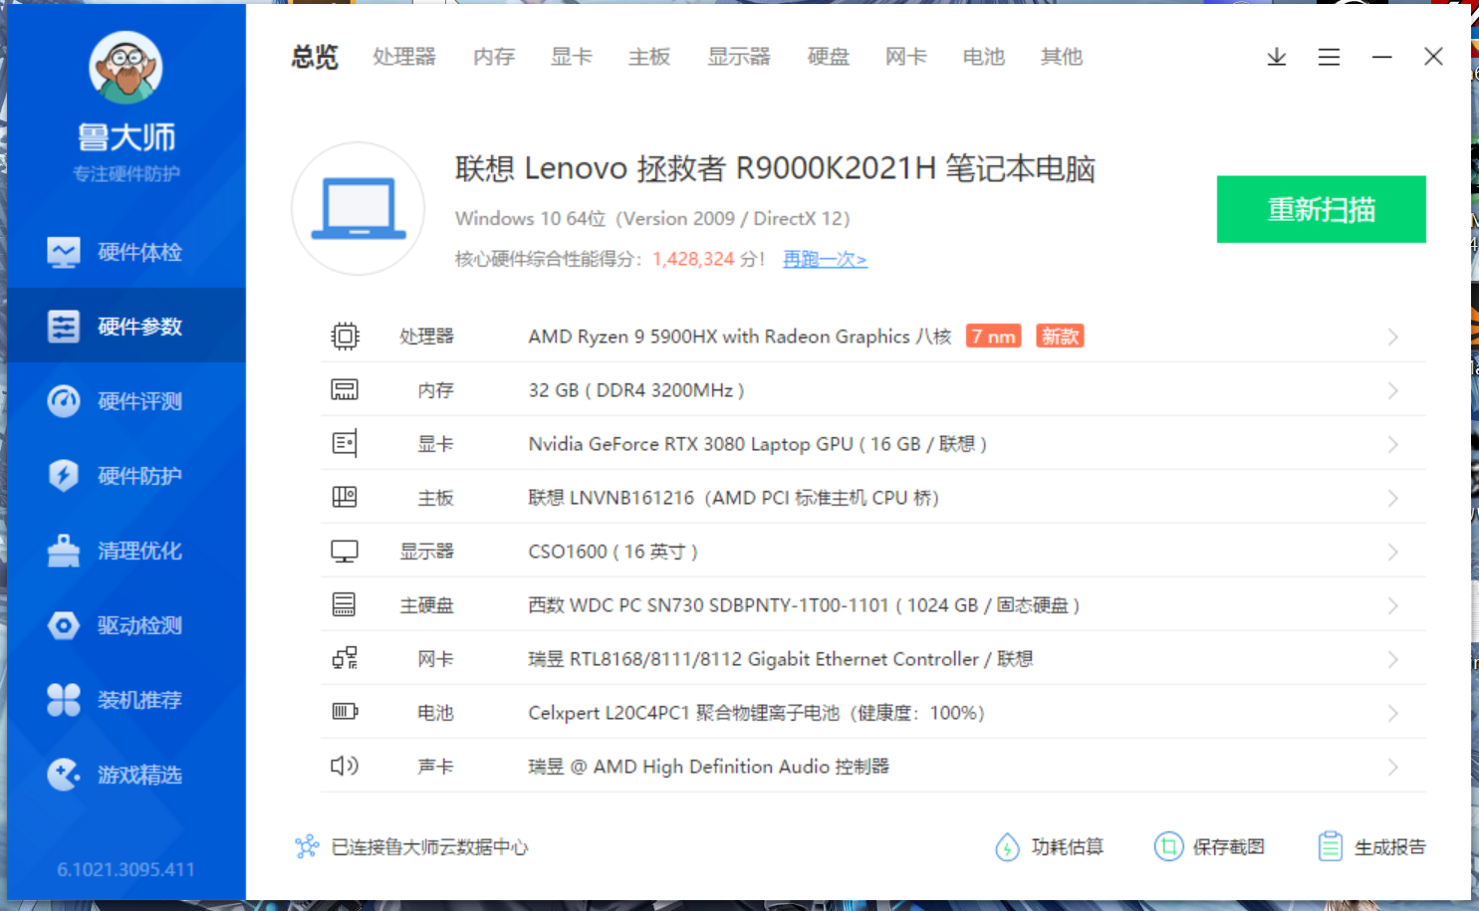The height and width of the screenshot is (911, 1479).
Task: Click the 游戏精选 gamepad icon
Action: (x=64, y=775)
